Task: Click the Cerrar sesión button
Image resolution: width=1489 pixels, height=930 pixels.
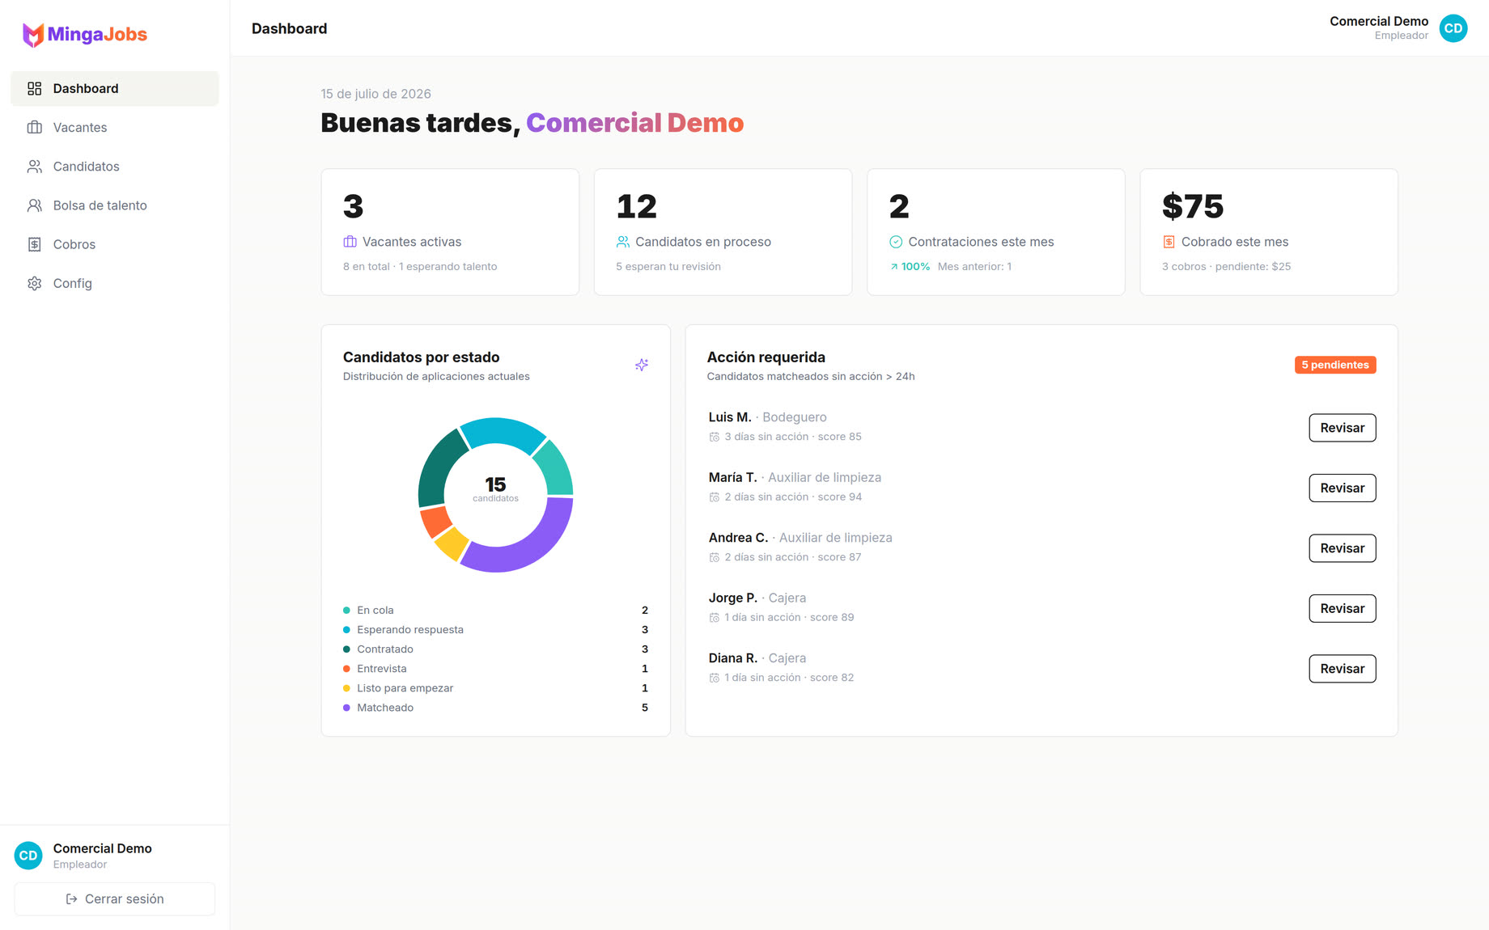Action: coord(115,899)
